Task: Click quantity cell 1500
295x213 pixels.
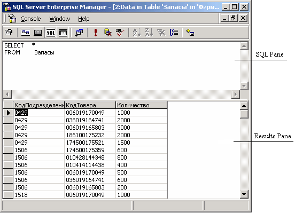Action: point(141,143)
